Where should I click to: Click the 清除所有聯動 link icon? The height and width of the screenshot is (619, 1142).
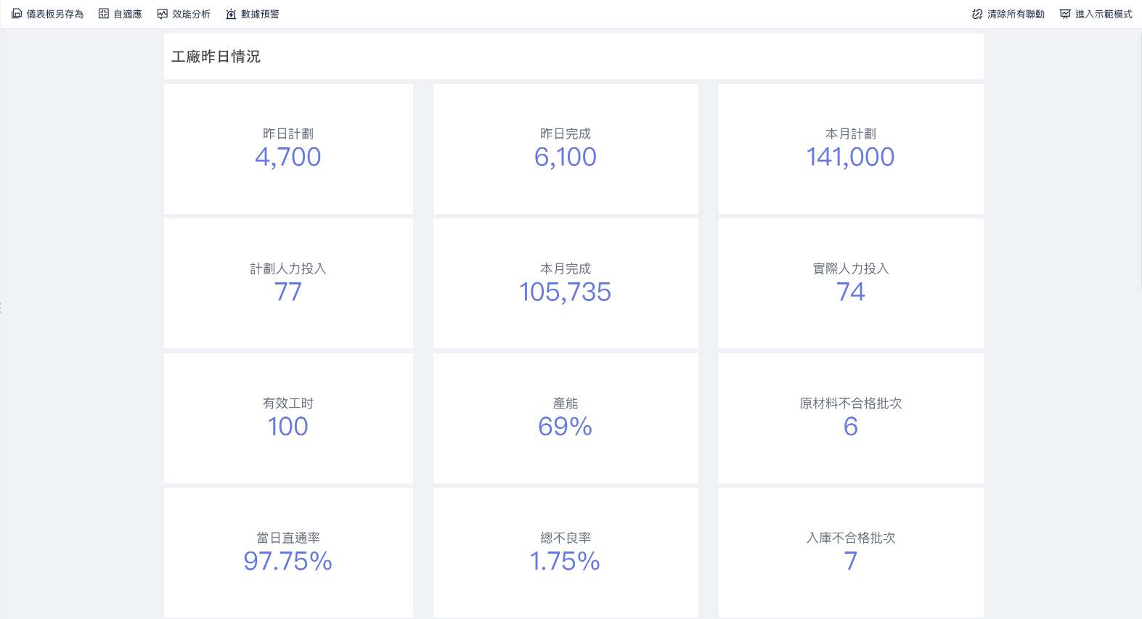click(x=977, y=14)
